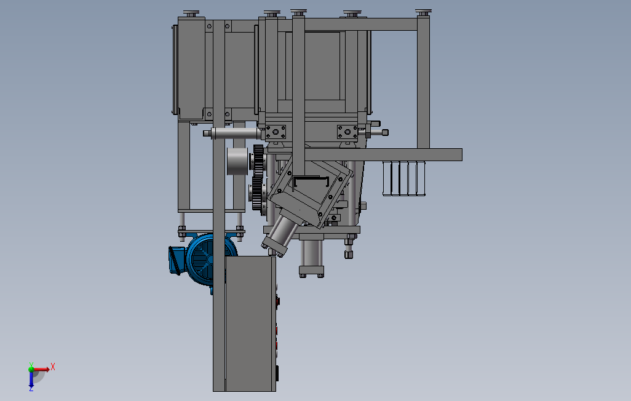Select the rightmost leveling foot at top
Image resolution: width=631 pixels, height=401 pixels.
pyautogui.click(x=423, y=14)
